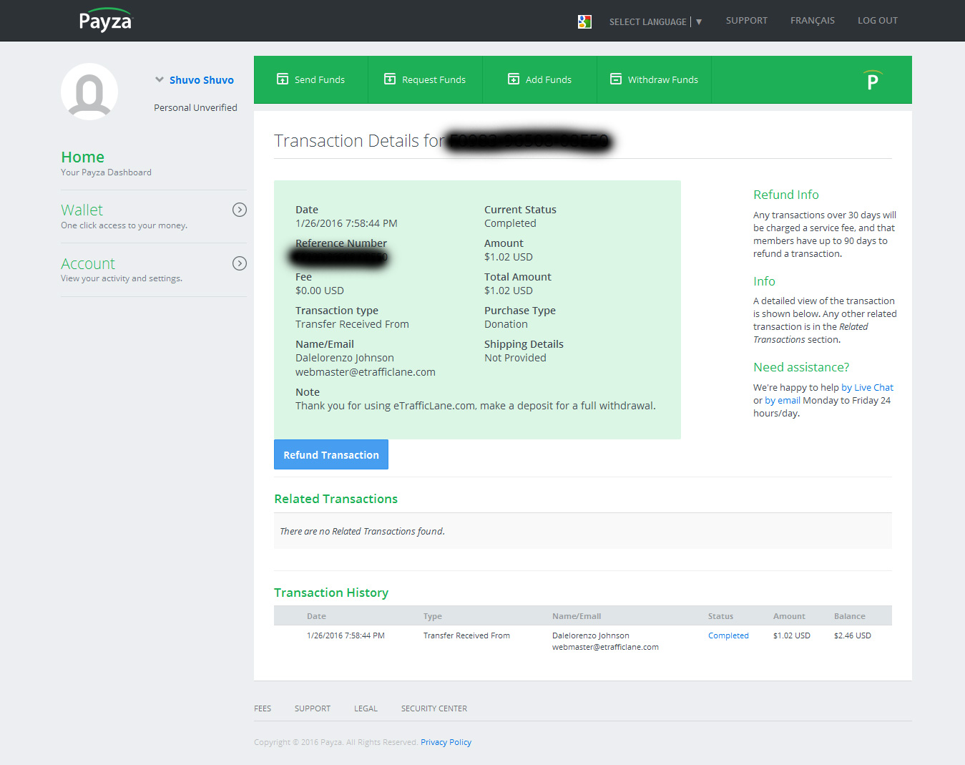Viewport: 965px width, 765px height.
Task: Open the Wallet section
Action: (x=82, y=210)
